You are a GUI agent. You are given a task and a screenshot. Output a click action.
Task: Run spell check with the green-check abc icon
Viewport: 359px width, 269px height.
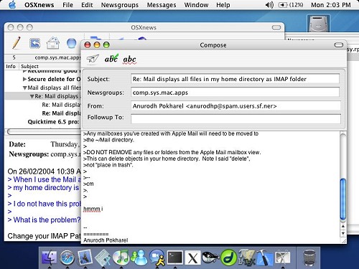click(x=111, y=59)
